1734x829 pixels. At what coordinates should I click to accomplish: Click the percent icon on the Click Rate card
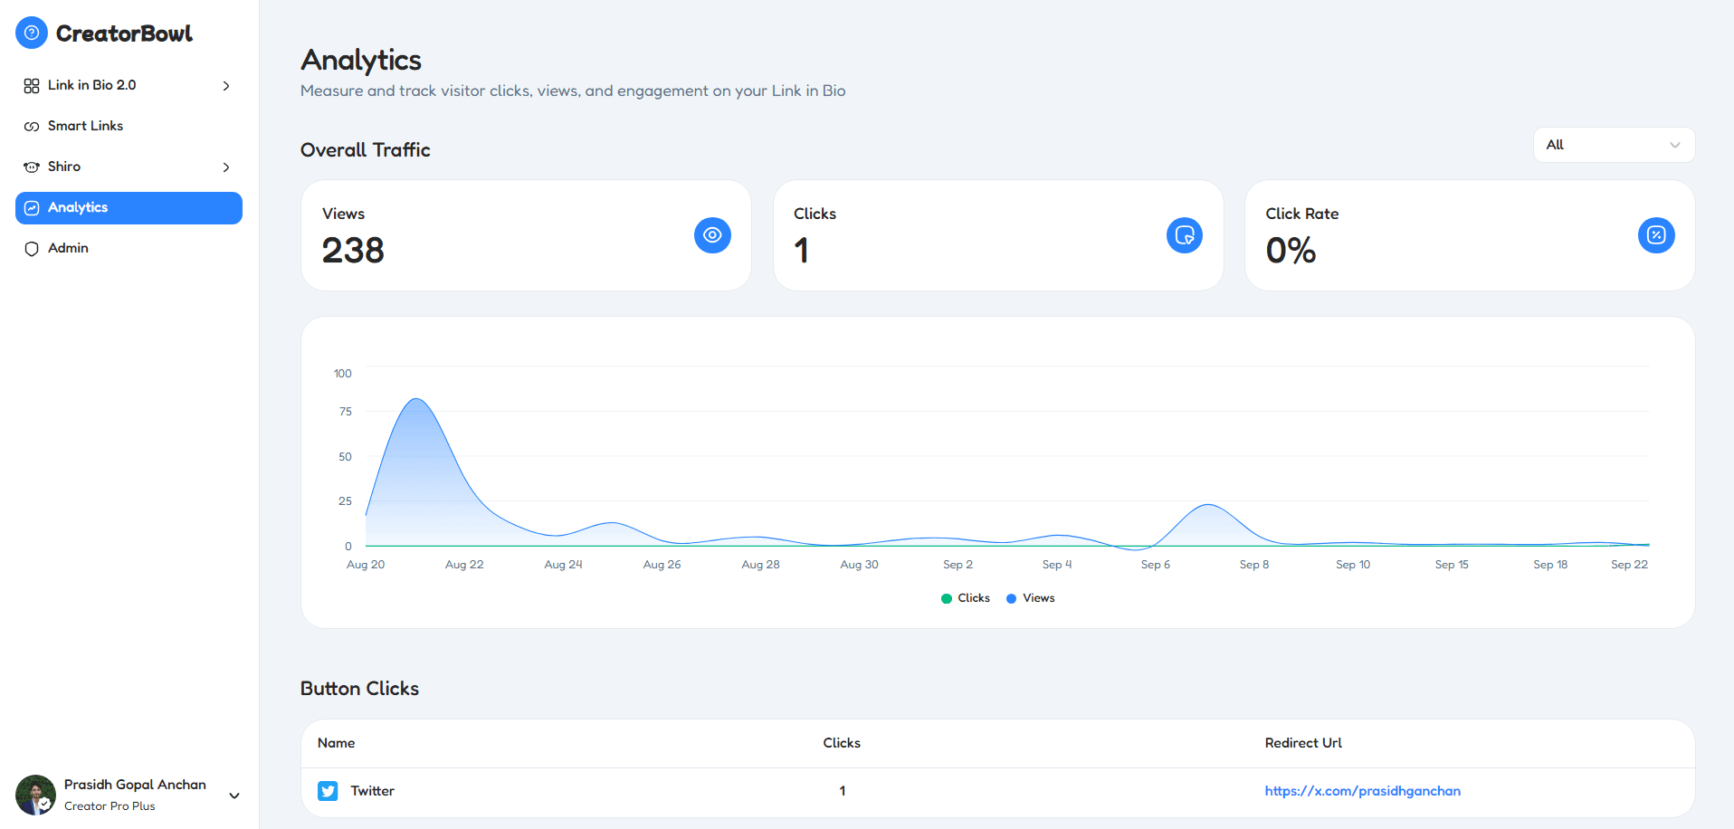pyautogui.click(x=1656, y=235)
